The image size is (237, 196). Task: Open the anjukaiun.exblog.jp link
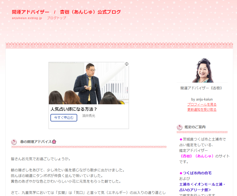(27, 18)
